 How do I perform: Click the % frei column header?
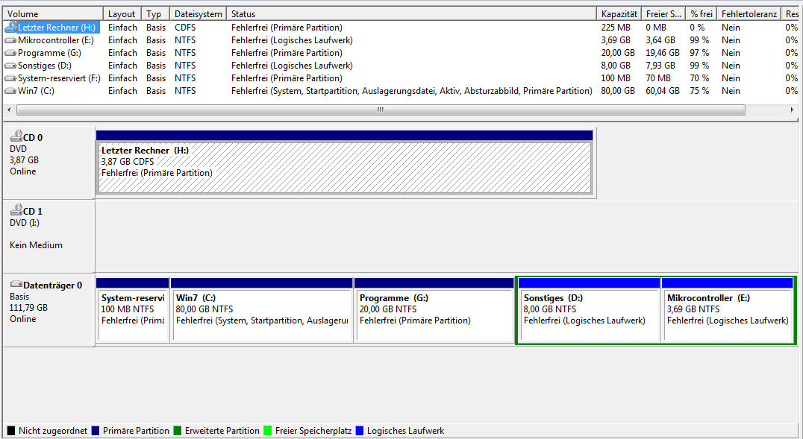701,14
